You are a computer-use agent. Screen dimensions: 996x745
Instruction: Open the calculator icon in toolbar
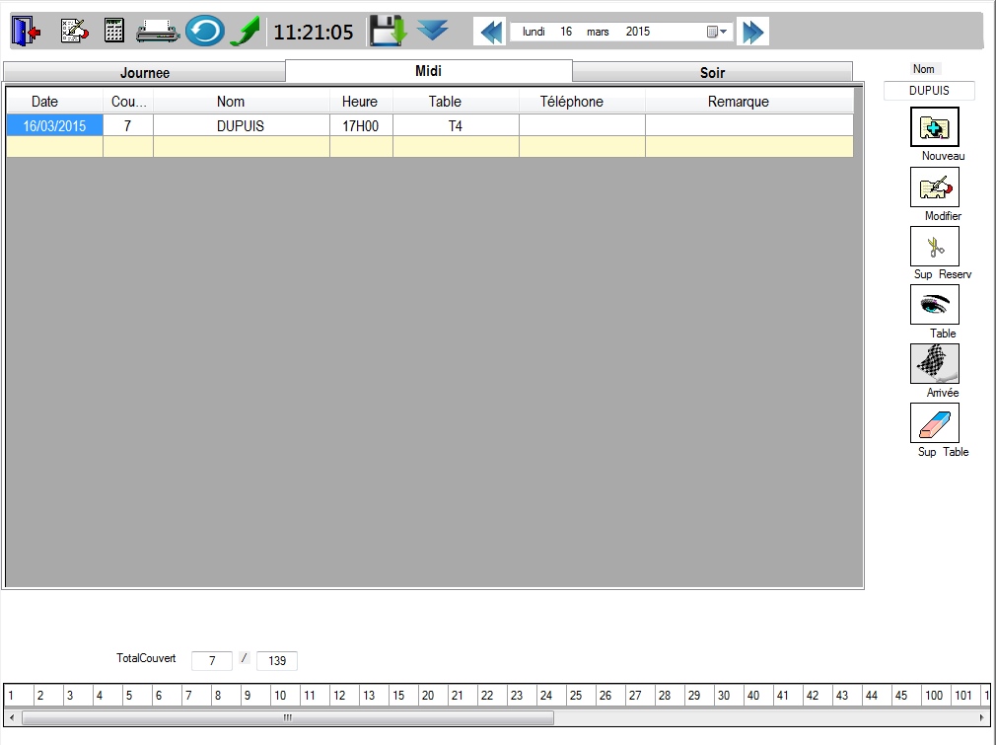tap(114, 32)
